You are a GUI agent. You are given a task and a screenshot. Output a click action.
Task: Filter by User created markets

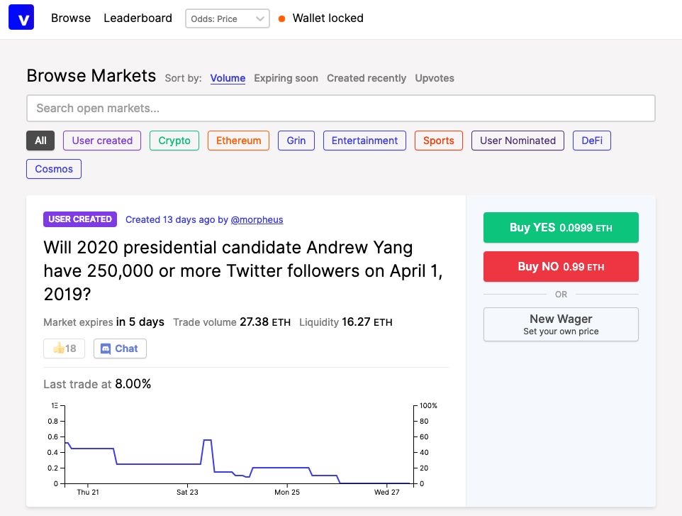(102, 141)
